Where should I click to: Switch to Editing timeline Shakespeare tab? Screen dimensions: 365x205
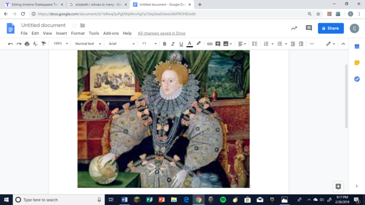tap(34, 5)
